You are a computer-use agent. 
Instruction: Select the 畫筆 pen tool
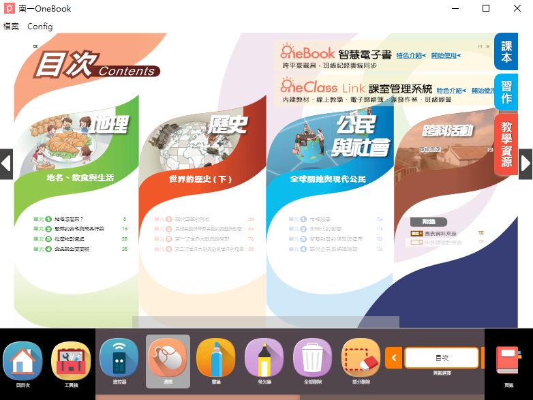click(x=216, y=358)
